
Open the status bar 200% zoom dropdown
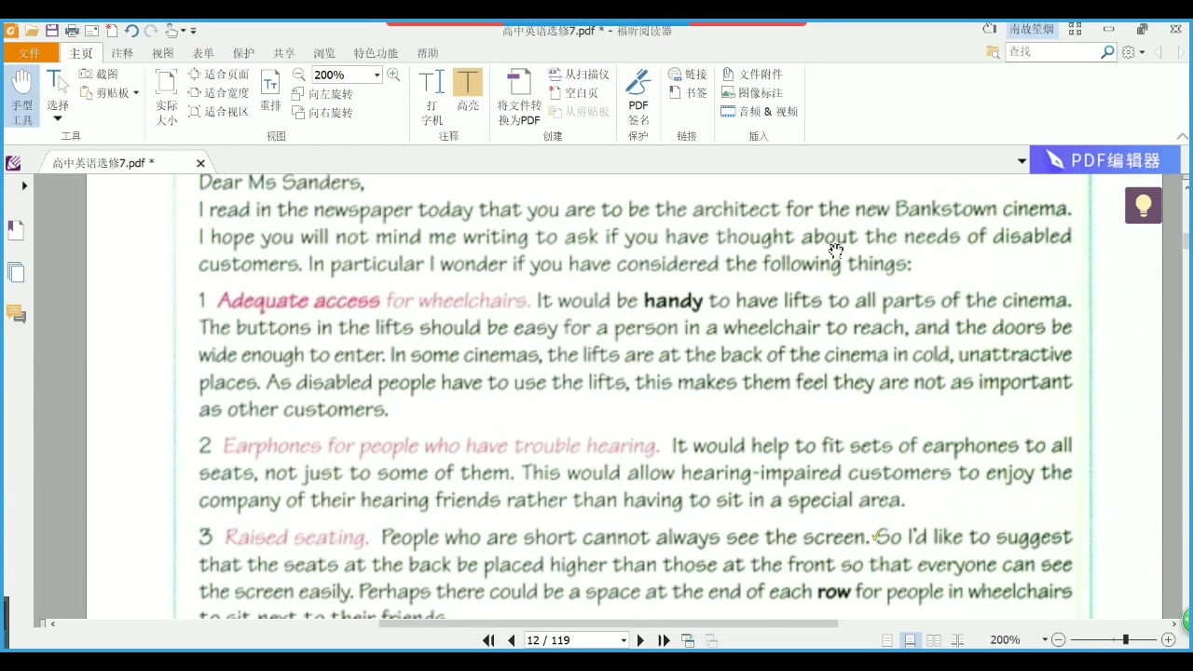(x=1044, y=640)
